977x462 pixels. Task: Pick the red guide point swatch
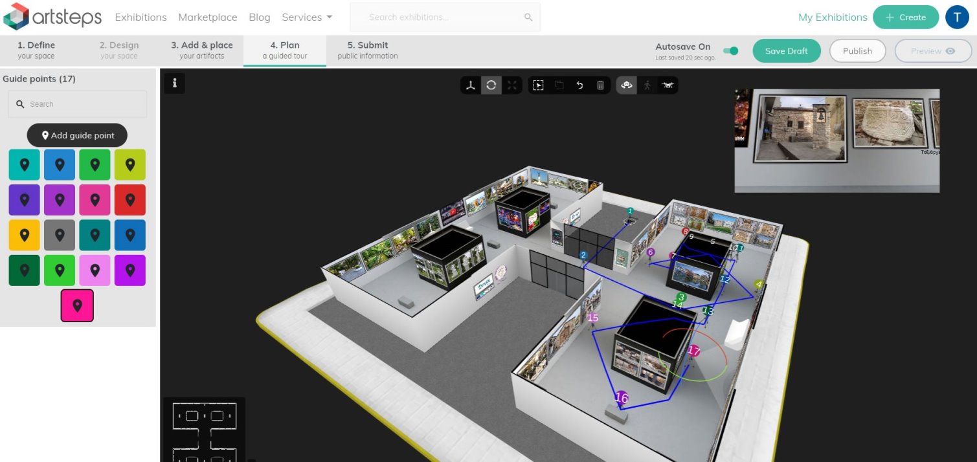click(129, 200)
